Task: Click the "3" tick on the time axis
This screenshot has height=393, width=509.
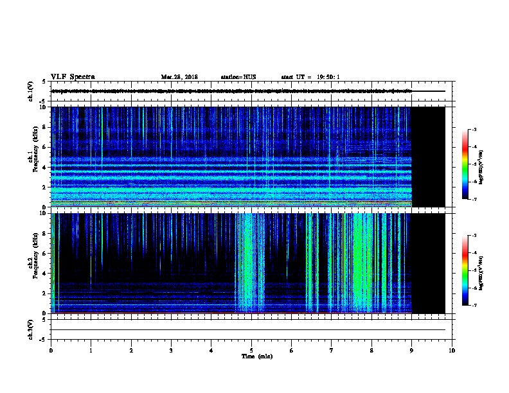Action: pyautogui.click(x=171, y=351)
